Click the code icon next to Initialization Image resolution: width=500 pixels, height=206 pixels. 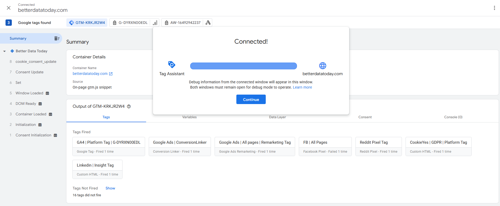coord(40,125)
